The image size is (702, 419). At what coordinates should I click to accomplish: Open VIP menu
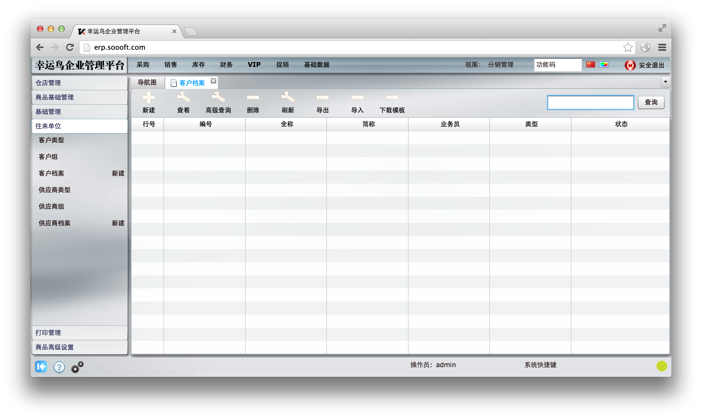[254, 65]
